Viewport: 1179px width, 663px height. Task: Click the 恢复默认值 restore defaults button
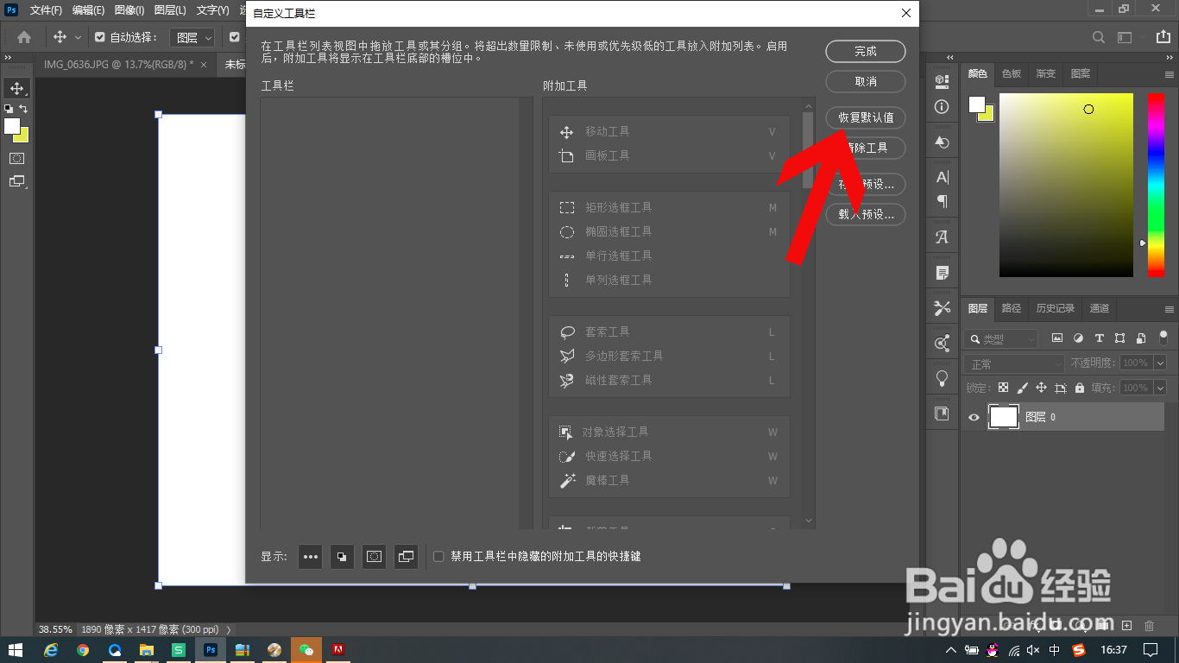click(866, 117)
